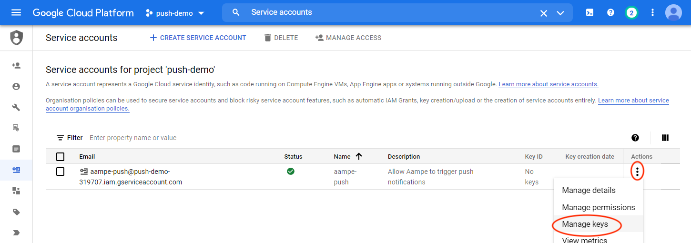Click the IAM shield icon
Viewport: 691px width, 243px height.
[16, 38]
